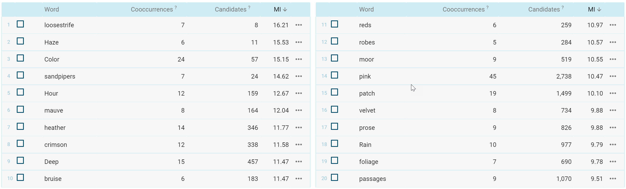
Task: Open more options for the velvet row
Action: tap(613, 110)
